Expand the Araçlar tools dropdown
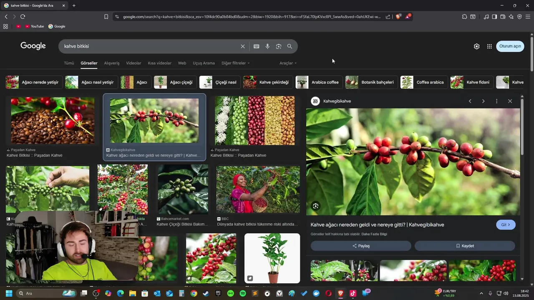 [288, 63]
